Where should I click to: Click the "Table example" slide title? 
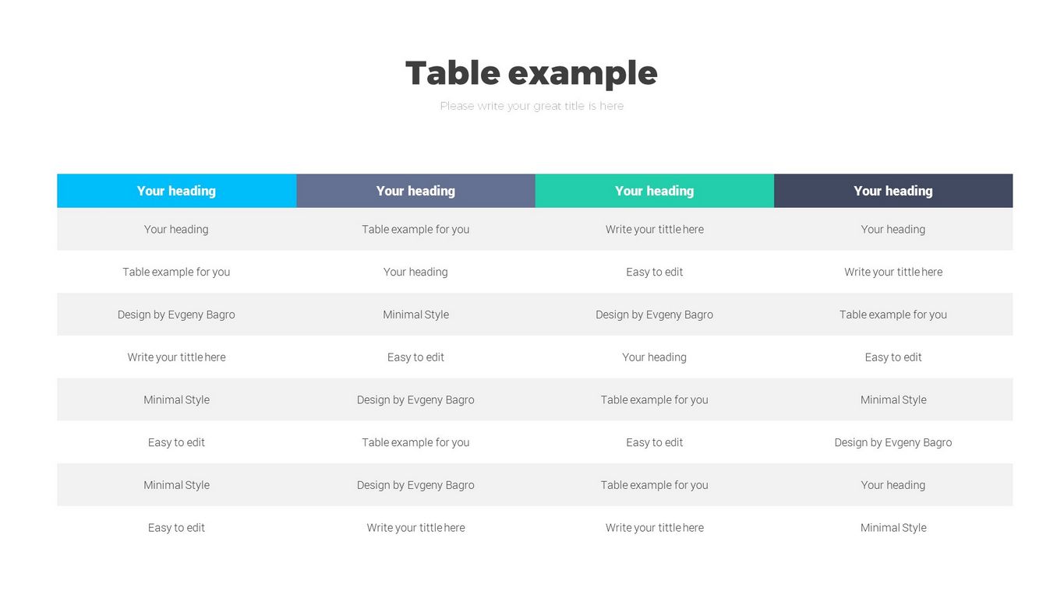(531, 73)
